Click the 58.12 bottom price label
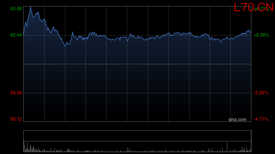275x154 pixels. point(16,119)
